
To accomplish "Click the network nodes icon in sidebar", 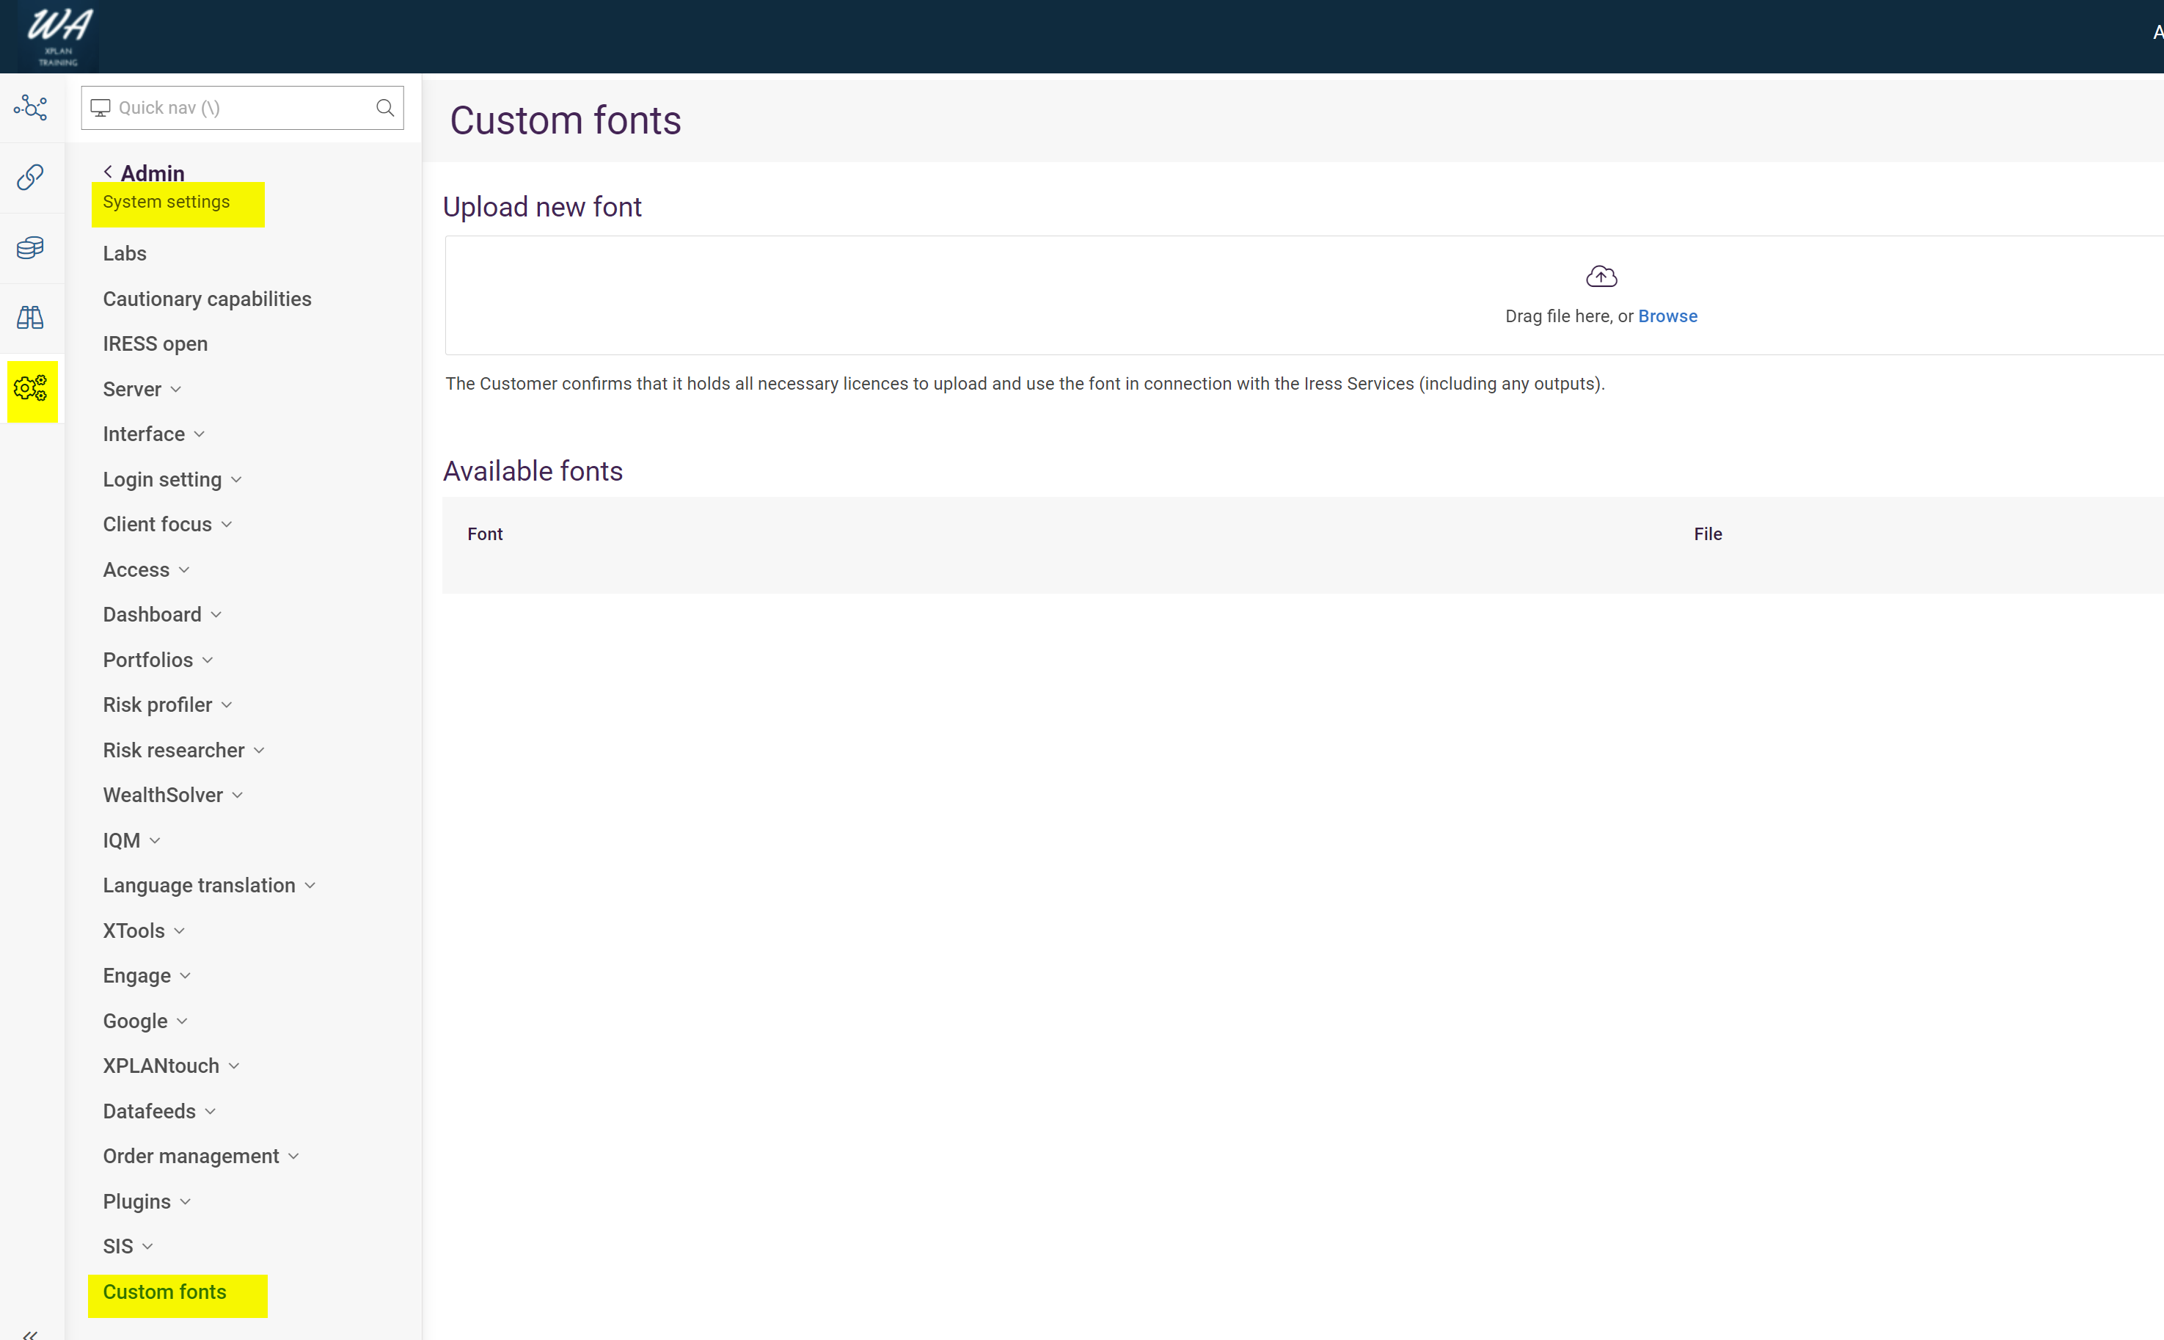I will click(30, 107).
